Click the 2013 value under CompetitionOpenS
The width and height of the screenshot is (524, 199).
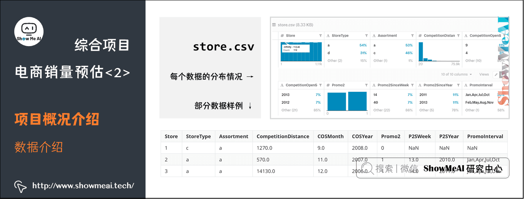coord(285,95)
